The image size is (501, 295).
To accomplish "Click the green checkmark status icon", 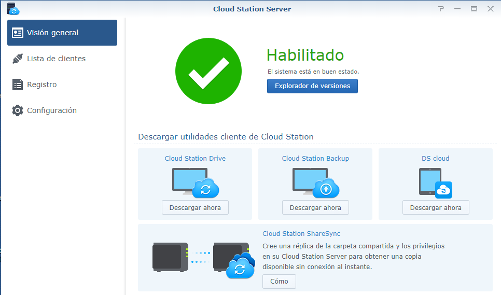I will point(208,71).
